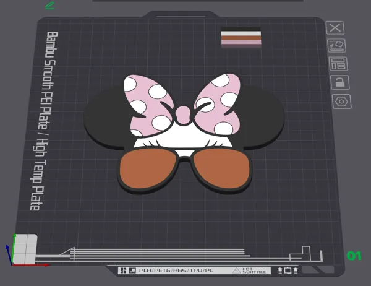Select the striped color sample object

[x=241, y=37]
